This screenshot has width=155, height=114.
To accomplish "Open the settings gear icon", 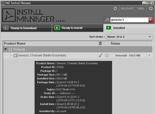I will [151, 8].
